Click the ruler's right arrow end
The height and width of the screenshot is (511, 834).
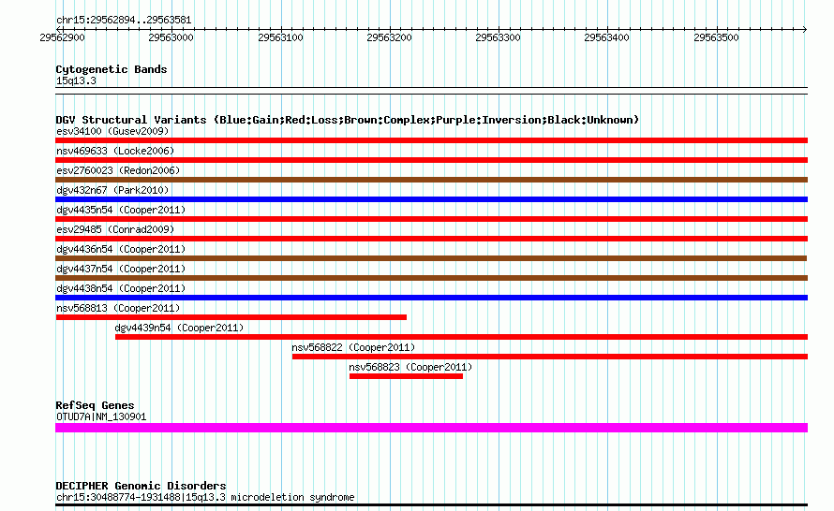pyautogui.click(x=805, y=29)
